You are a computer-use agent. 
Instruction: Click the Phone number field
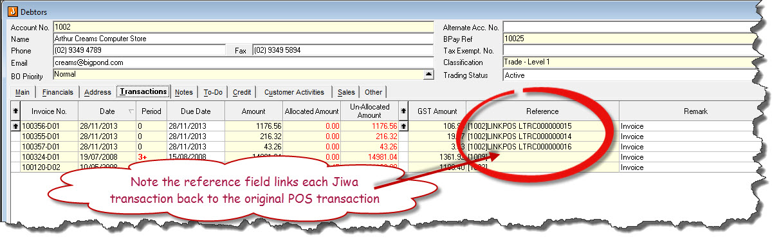[139, 50]
